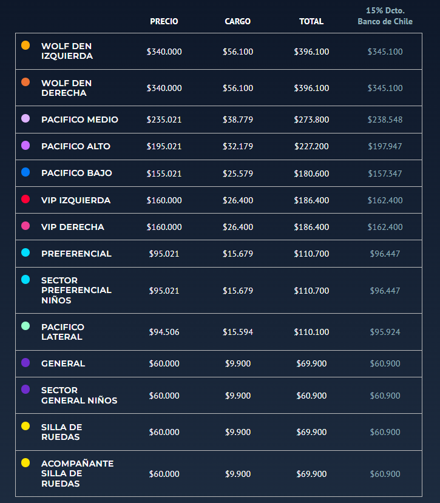Click the $95.924 discounted price for Pacifico Lateral
440x503 pixels.
(x=385, y=332)
